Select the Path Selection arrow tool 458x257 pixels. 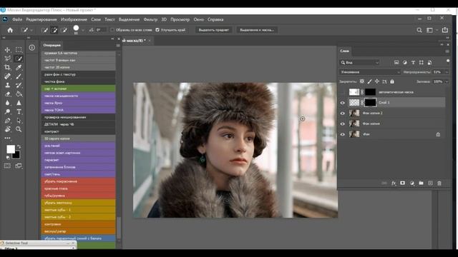coord(19,121)
